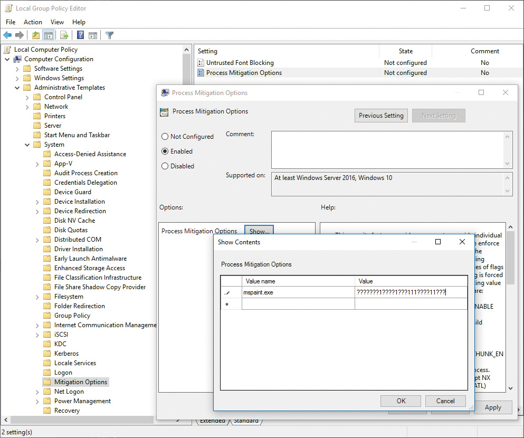The image size is (524, 438).
Task: Click the Back arrow in the toolbar
Action: [7, 35]
